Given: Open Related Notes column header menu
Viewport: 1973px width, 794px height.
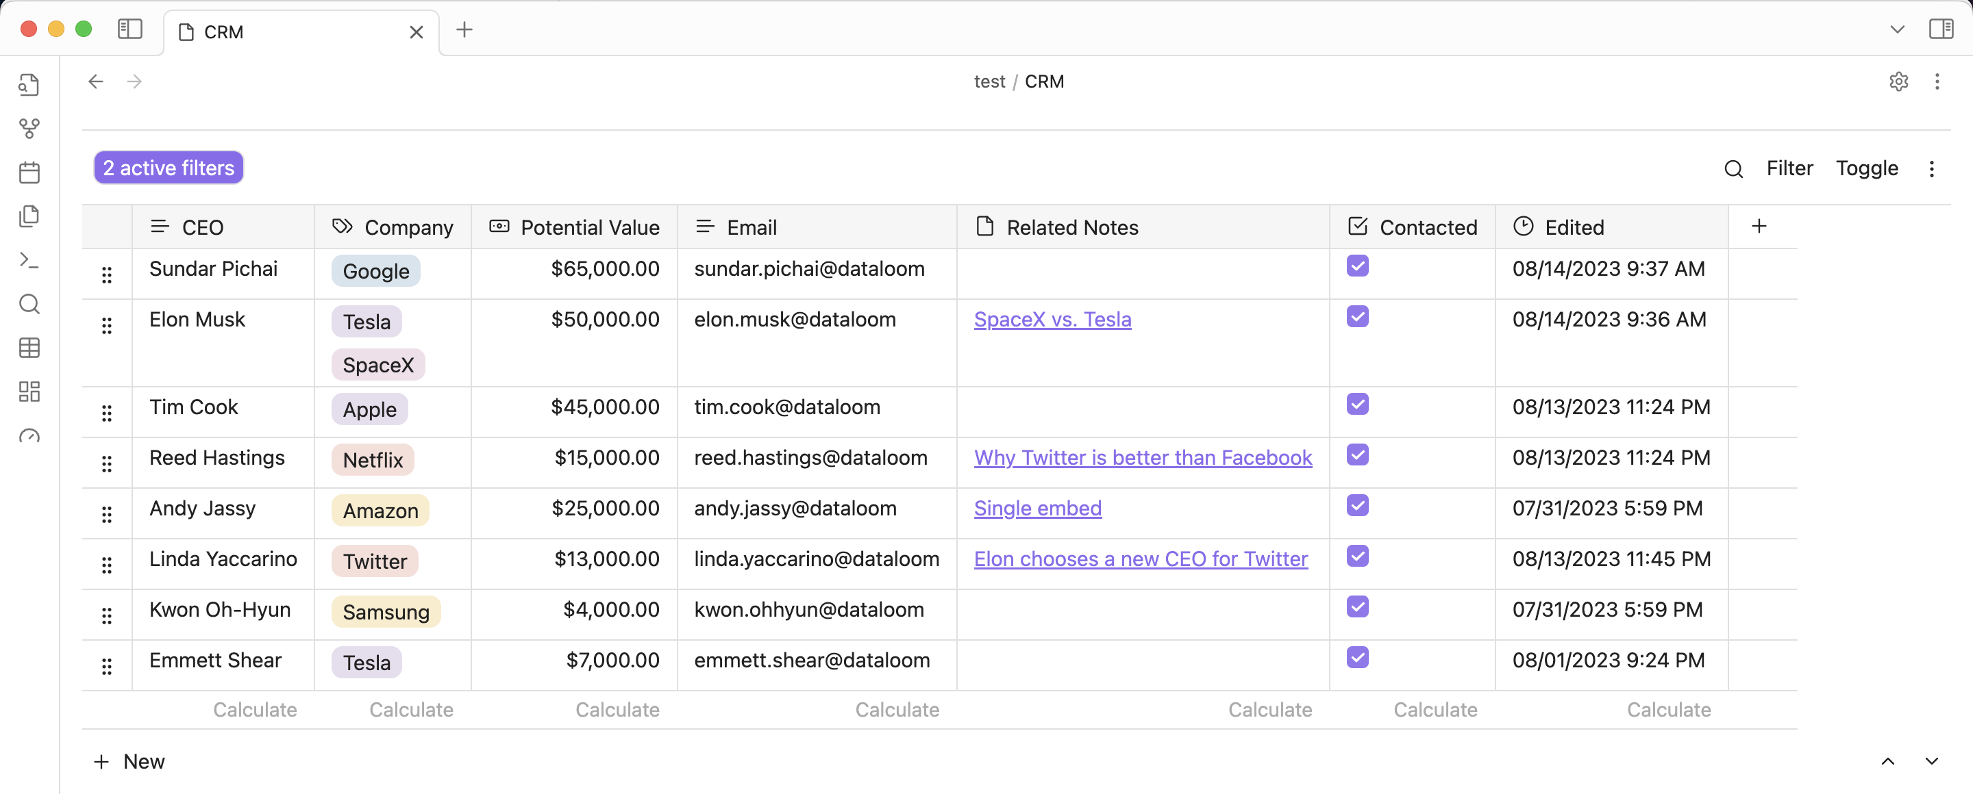Looking at the screenshot, I should pos(1143,227).
